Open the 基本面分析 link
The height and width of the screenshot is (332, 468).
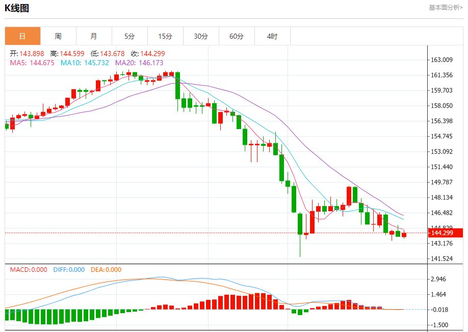446,8
